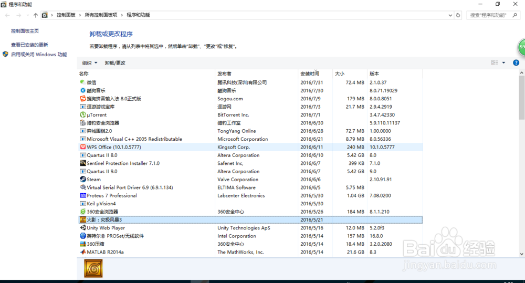Click the green 59 badge at window edge
This screenshot has width=525, height=283.
pos(521,47)
